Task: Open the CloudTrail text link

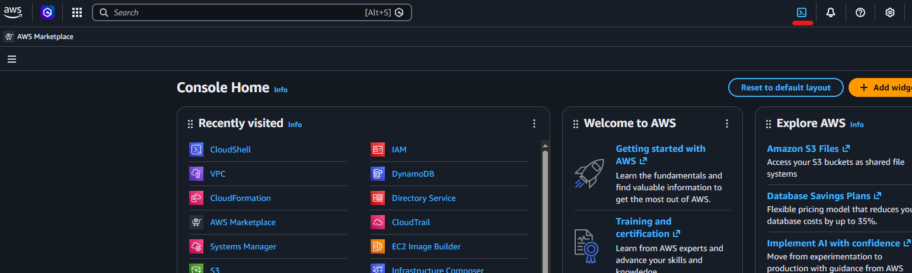Action: [411, 222]
